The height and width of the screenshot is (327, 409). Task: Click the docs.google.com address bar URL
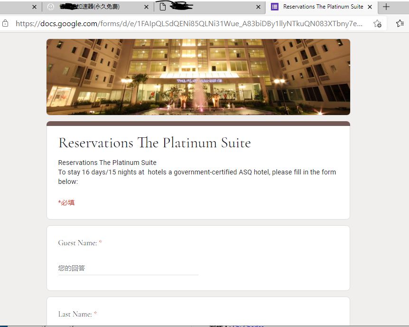[x=189, y=24]
